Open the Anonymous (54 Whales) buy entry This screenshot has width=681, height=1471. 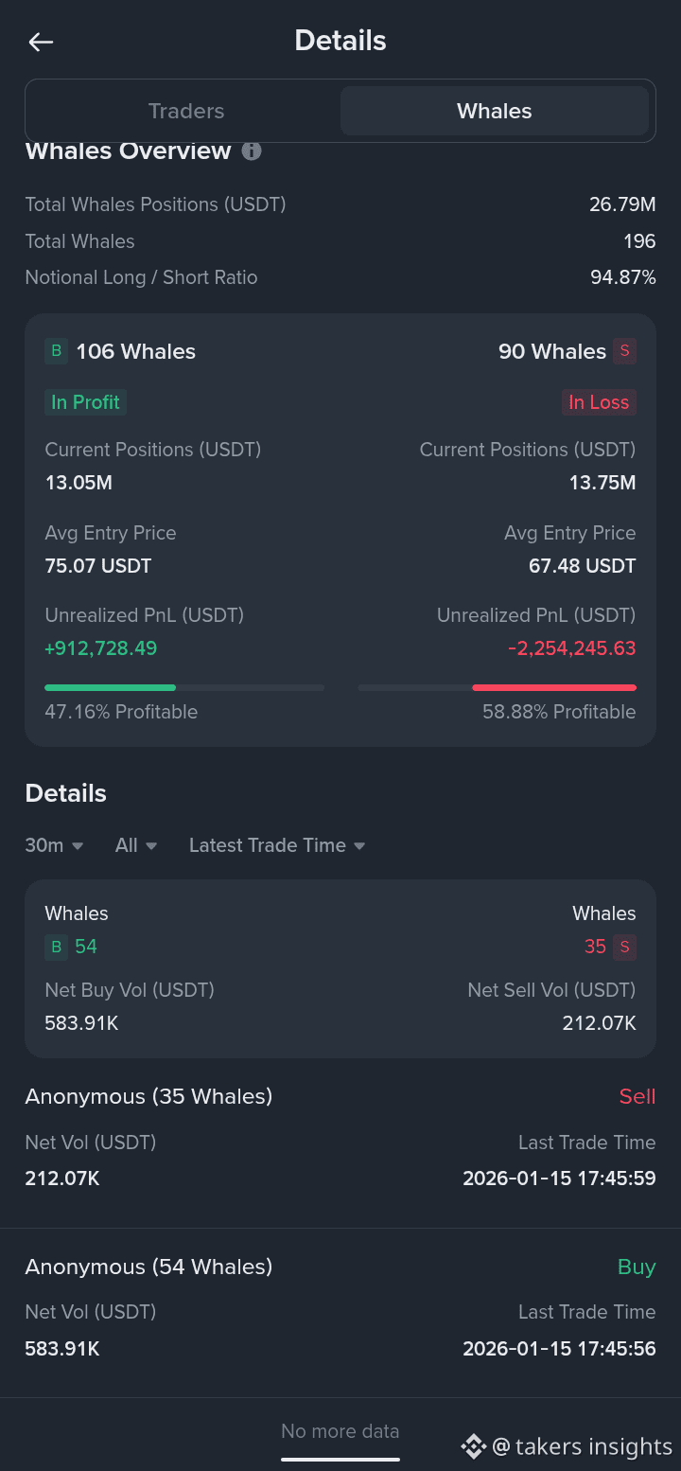148,1267
